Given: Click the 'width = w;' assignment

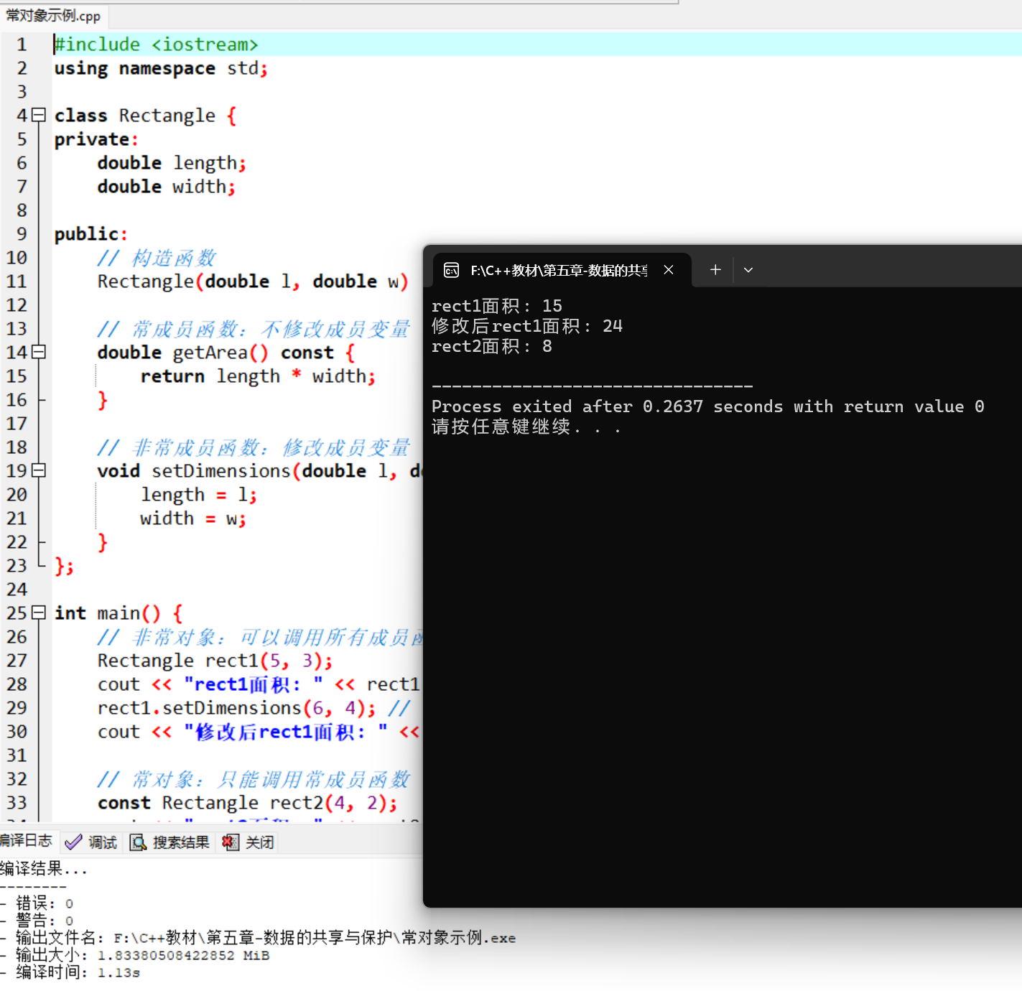Looking at the screenshot, I should pyautogui.click(x=193, y=518).
